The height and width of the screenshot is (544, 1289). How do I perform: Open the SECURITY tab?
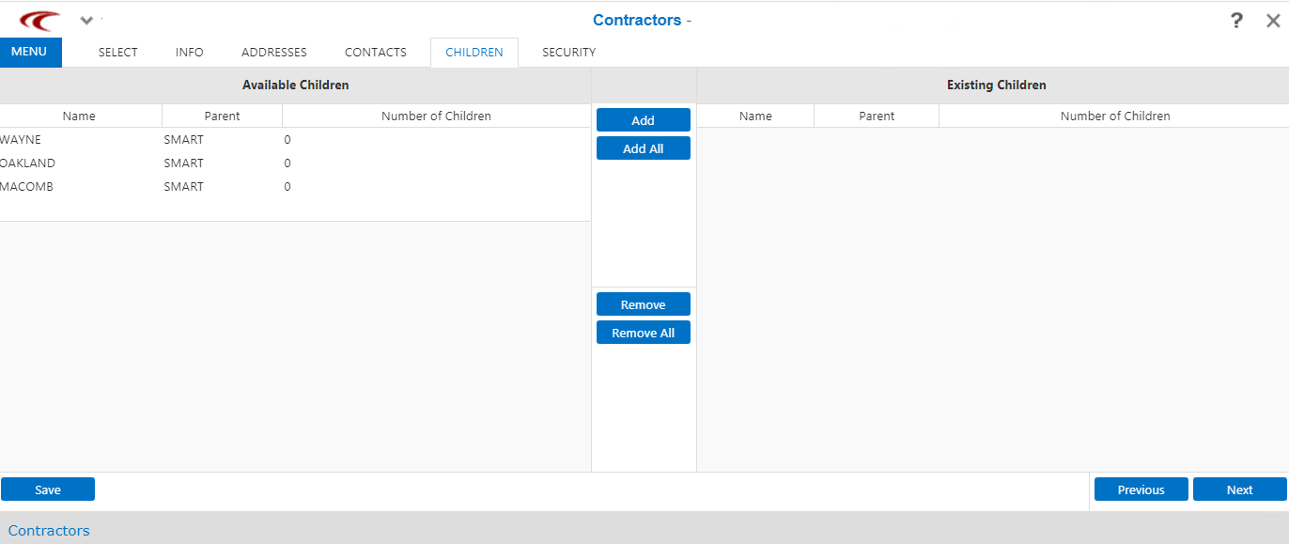[x=569, y=53]
